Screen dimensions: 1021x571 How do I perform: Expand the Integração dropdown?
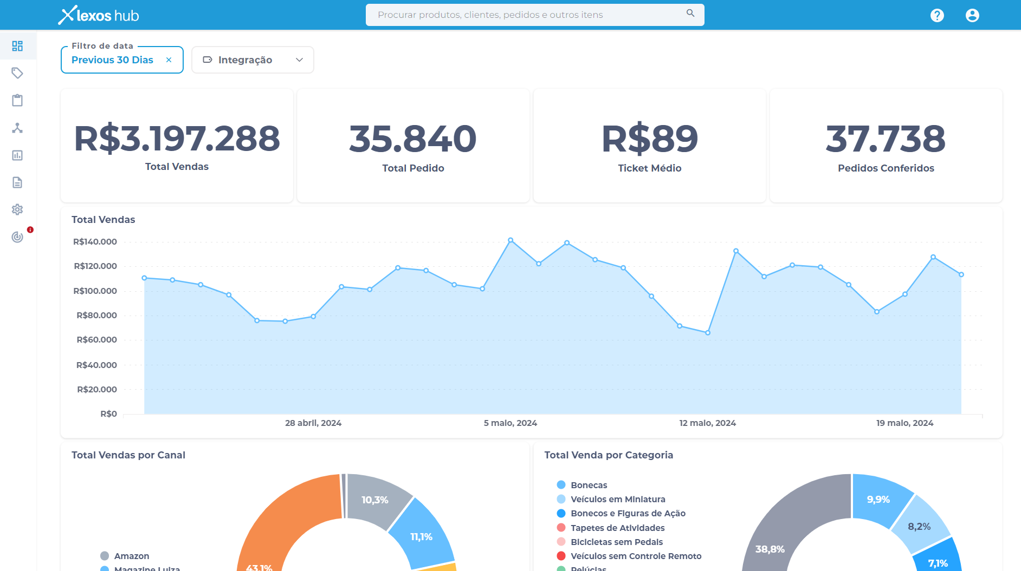(252, 60)
